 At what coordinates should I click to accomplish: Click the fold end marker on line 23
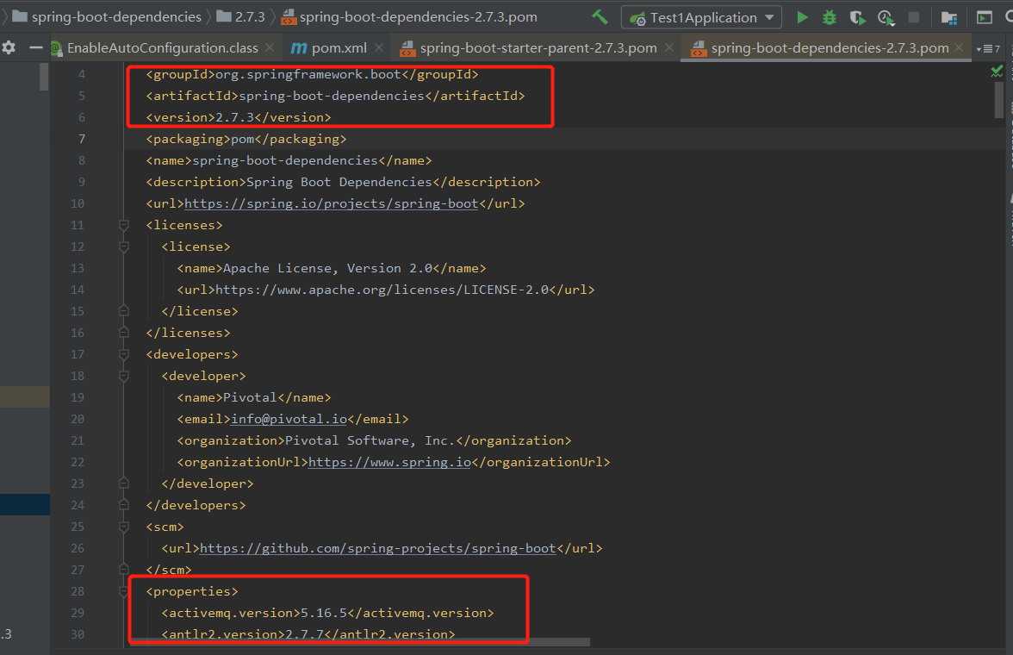pos(124,483)
